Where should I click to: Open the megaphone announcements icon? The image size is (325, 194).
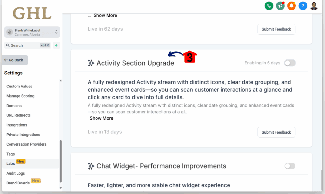[x=280, y=6]
